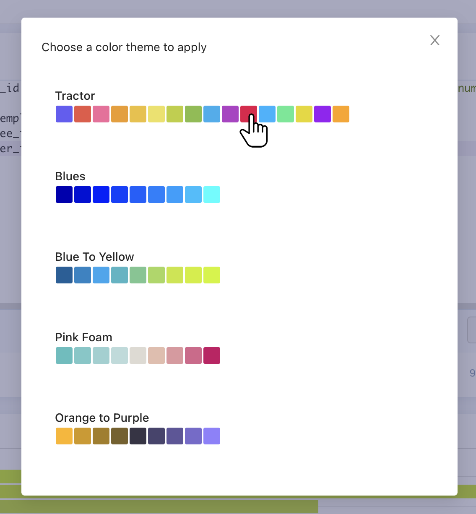Select the darkest navy swatch in Blues theme
Screen dimensions: 476x514
64,194
